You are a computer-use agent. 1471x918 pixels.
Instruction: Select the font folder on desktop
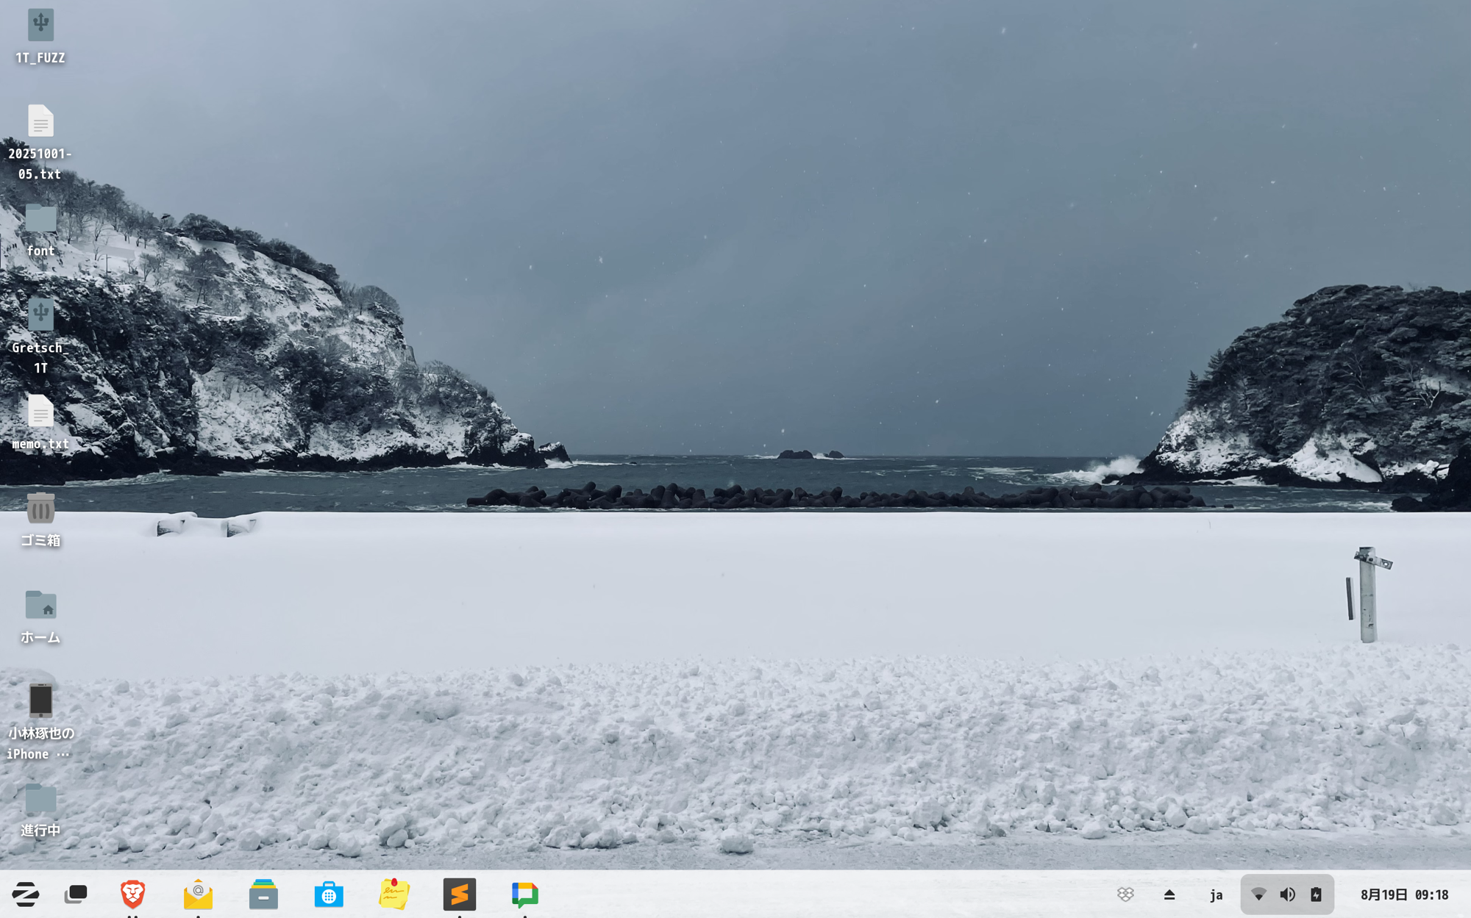pyautogui.click(x=40, y=218)
